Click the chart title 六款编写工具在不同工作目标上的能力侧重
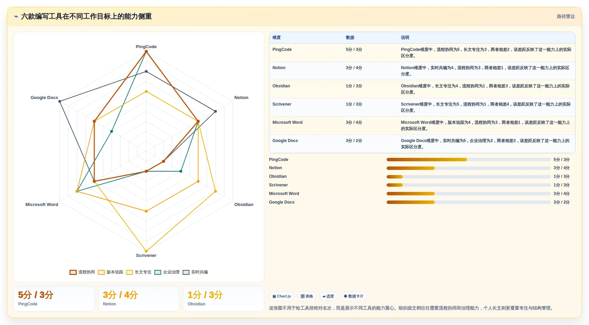This screenshot has width=589, height=325. tap(87, 17)
